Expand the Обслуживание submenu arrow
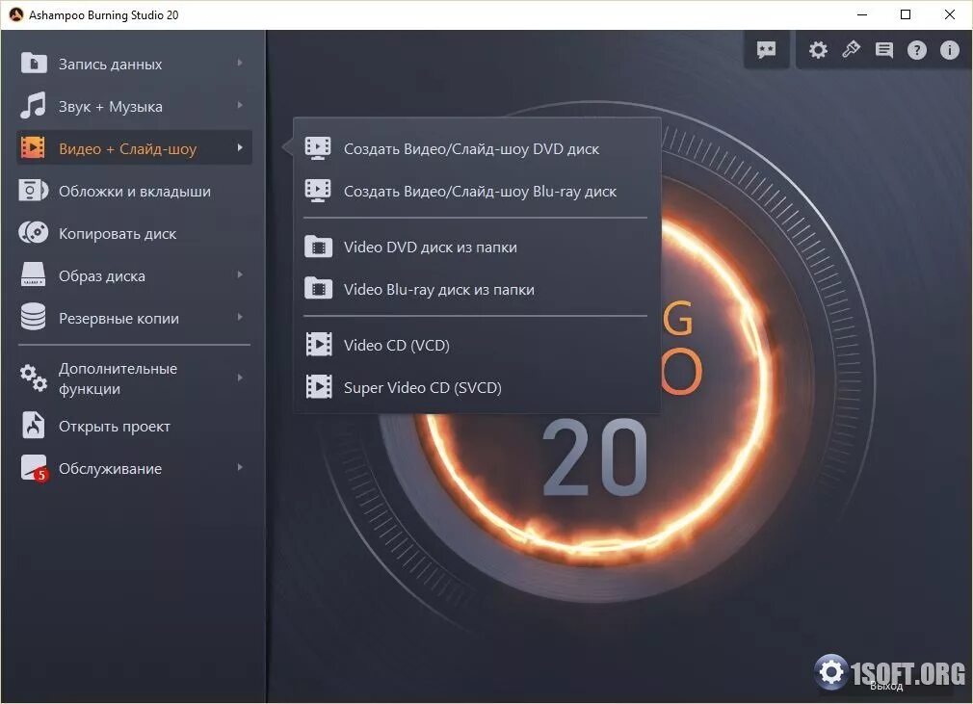Image resolution: width=973 pixels, height=704 pixels. click(240, 467)
